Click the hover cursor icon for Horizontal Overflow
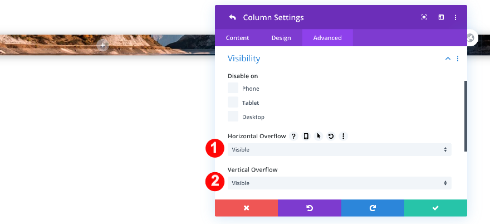 pyautogui.click(x=318, y=136)
